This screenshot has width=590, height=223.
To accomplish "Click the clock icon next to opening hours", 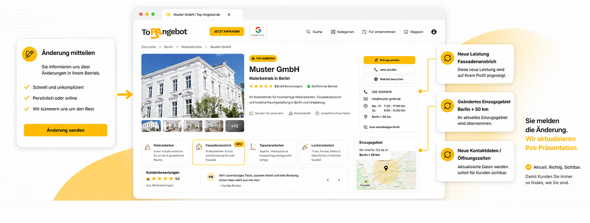I will coord(366,106).
